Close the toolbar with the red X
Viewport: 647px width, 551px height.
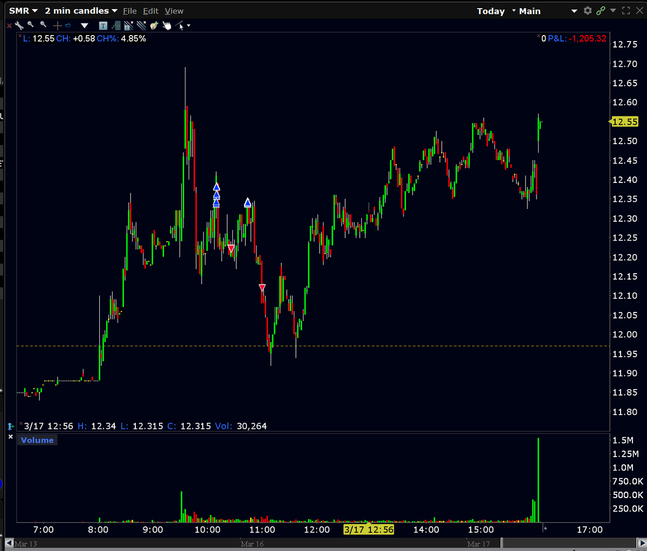(x=9, y=25)
